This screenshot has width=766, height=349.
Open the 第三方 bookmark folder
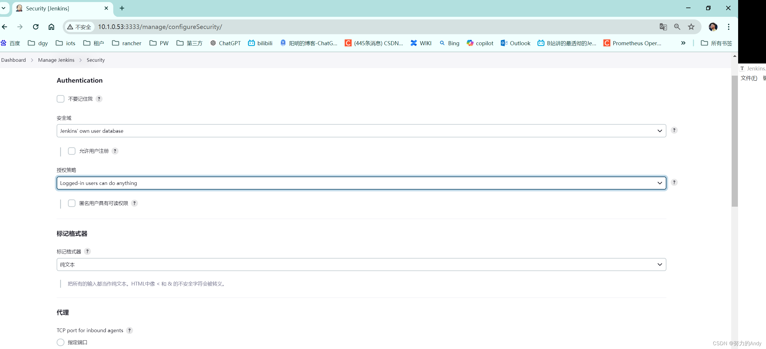[189, 43]
